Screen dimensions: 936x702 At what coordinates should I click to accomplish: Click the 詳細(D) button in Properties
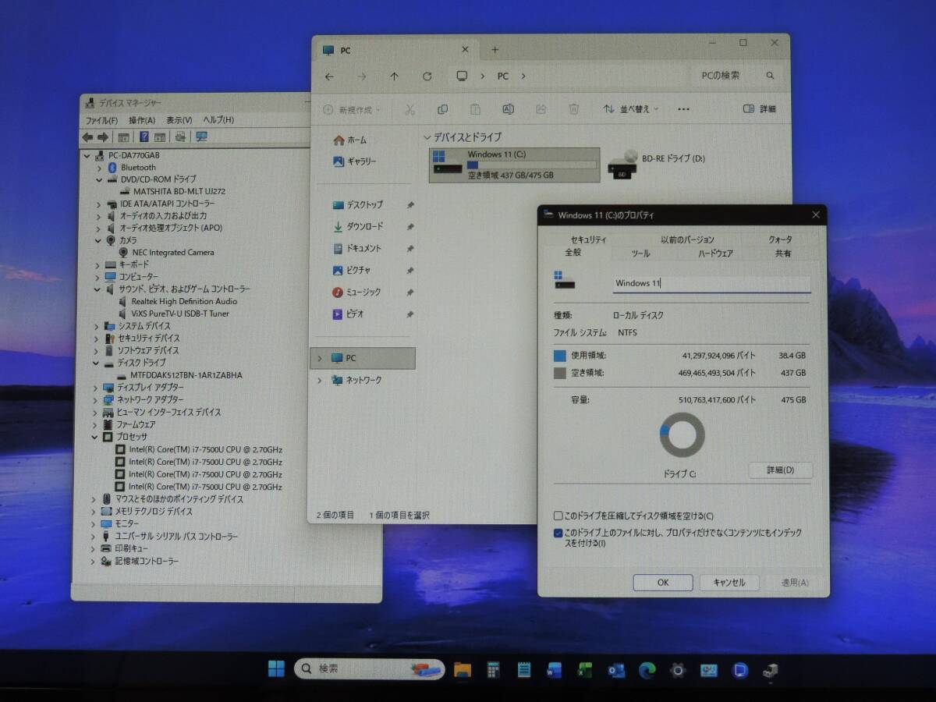tap(779, 470)
